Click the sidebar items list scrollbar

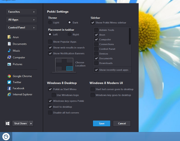[130, 36]
